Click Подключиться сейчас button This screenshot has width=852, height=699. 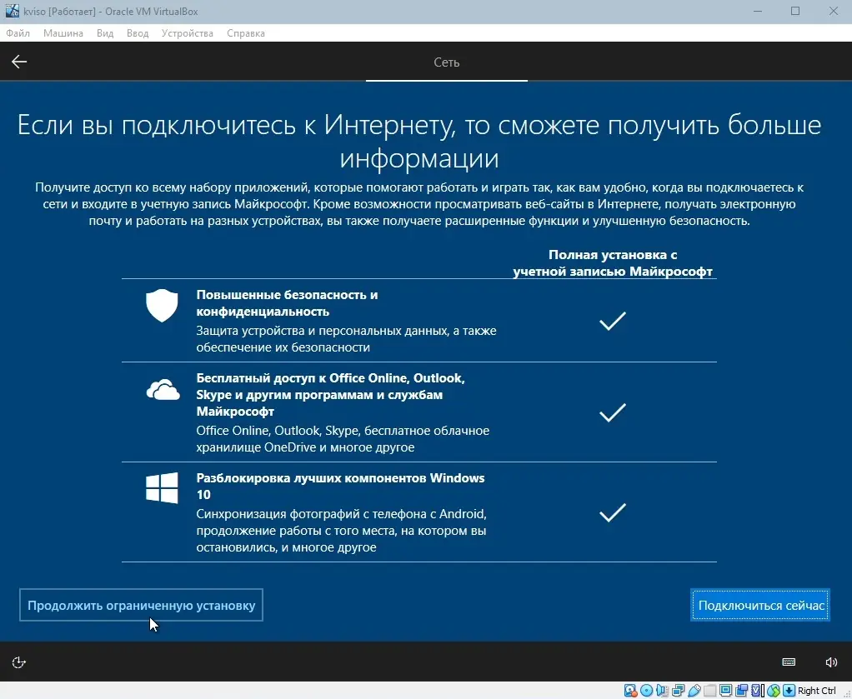click(x=760, y=605)
